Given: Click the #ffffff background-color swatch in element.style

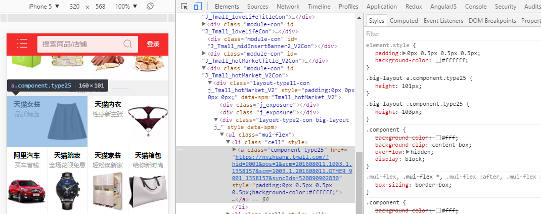Looking at the screenshot, I should point(438,60).
